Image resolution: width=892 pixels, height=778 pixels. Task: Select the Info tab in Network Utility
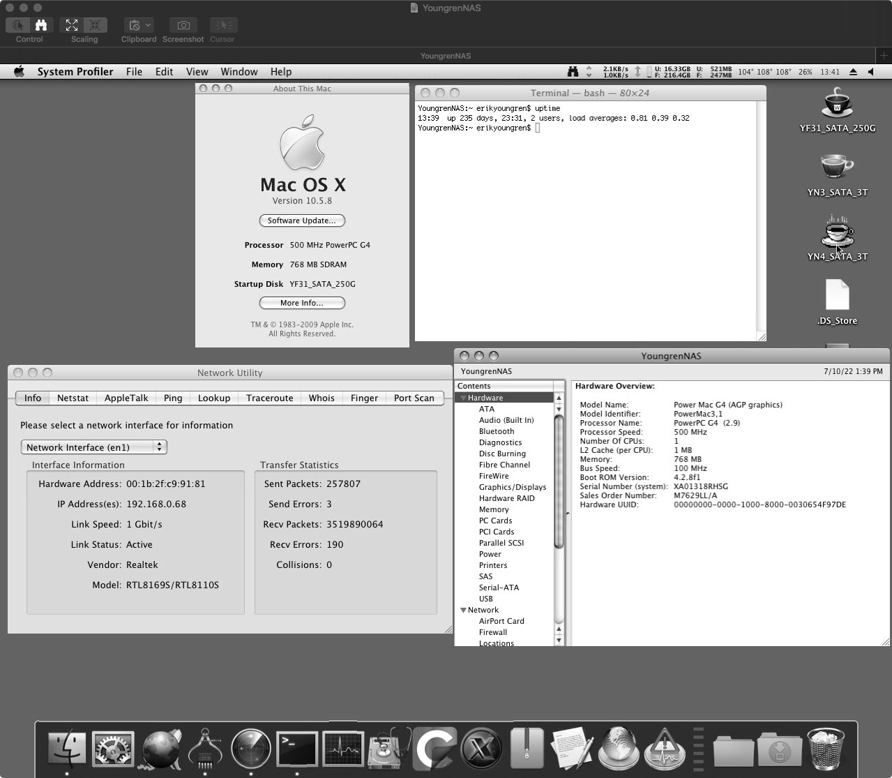point(33,398)
